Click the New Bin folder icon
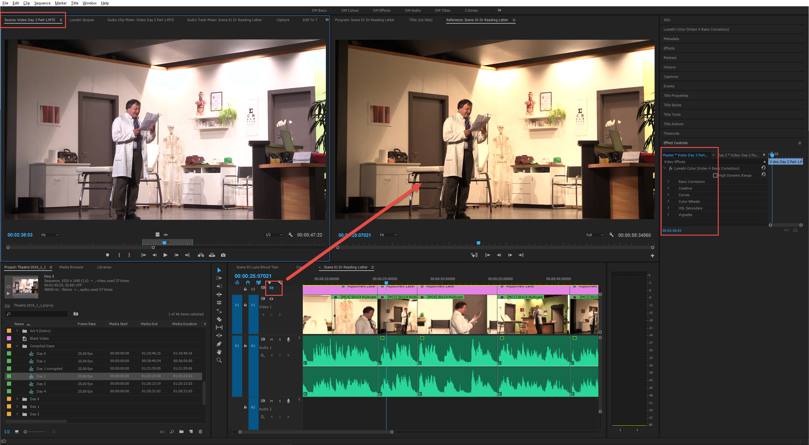This screenshot has width=809, height=445. 181,432
